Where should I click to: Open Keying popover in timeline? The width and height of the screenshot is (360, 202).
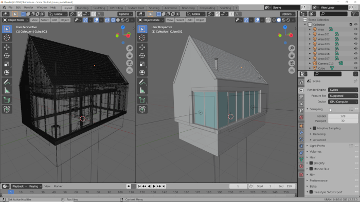tap(35, 186)
